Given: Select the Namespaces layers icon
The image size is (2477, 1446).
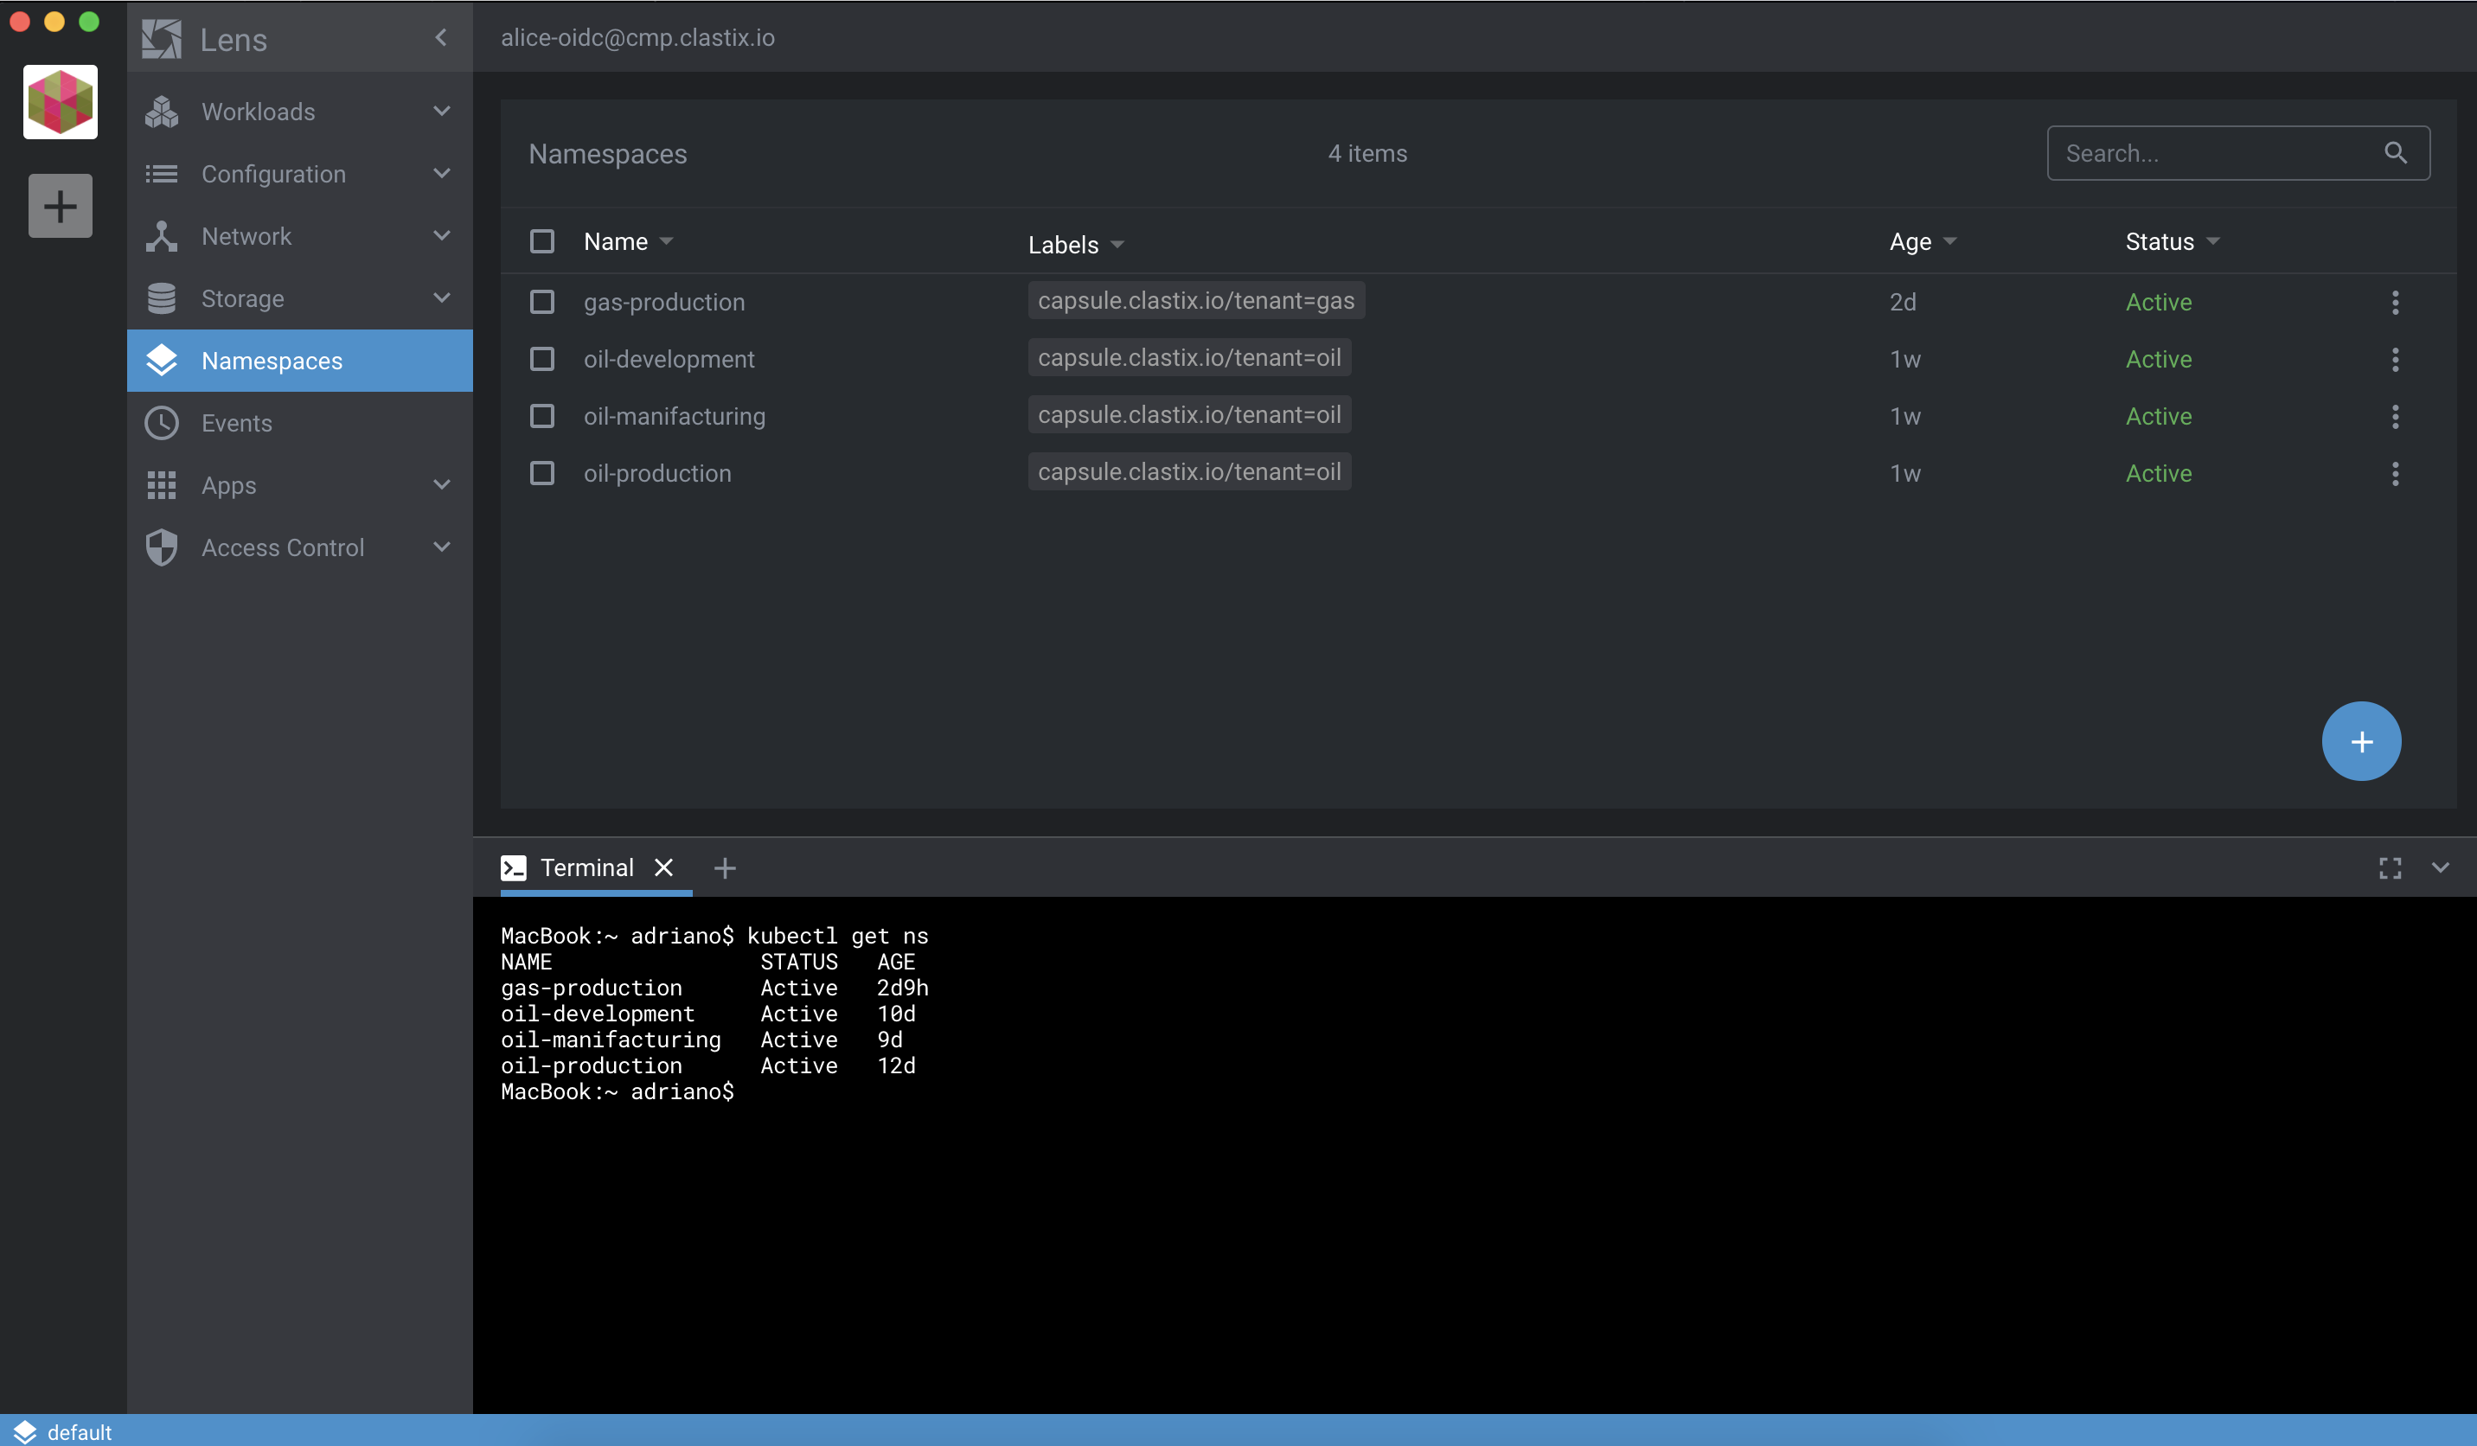Looking at the screenshot, I should [x=161, y=360].
